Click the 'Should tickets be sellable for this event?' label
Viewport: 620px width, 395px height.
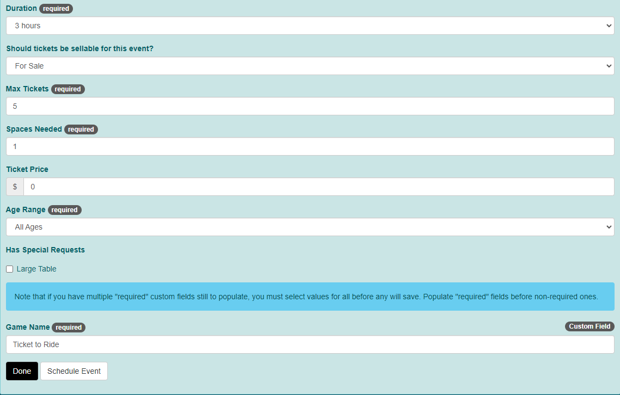80,48
